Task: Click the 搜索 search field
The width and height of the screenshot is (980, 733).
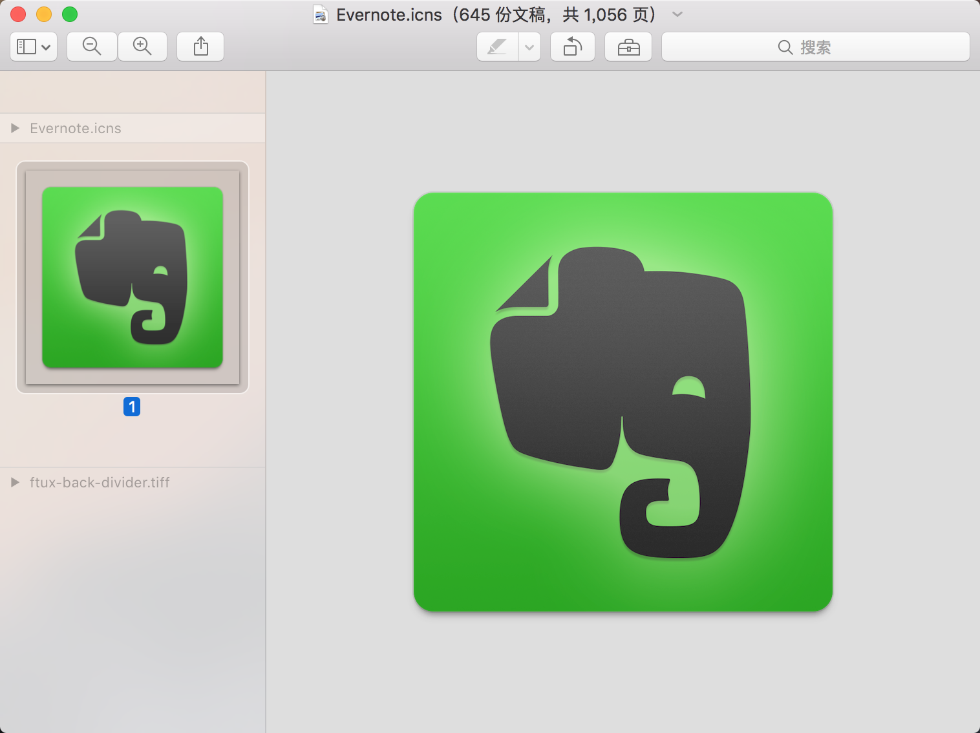Action: pos(816,47)
